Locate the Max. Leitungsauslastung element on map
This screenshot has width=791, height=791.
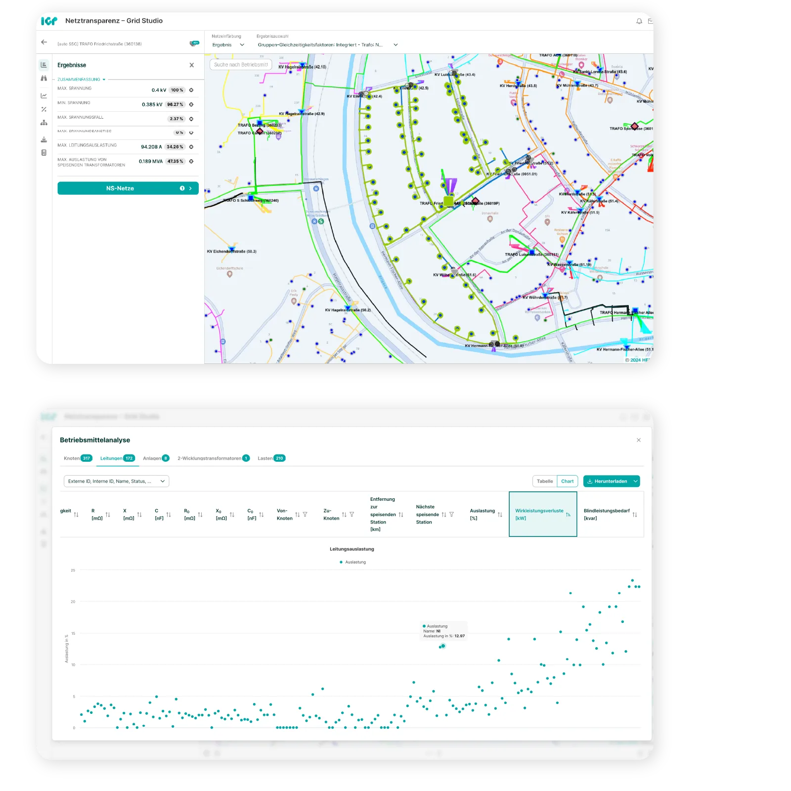[191, 147]
